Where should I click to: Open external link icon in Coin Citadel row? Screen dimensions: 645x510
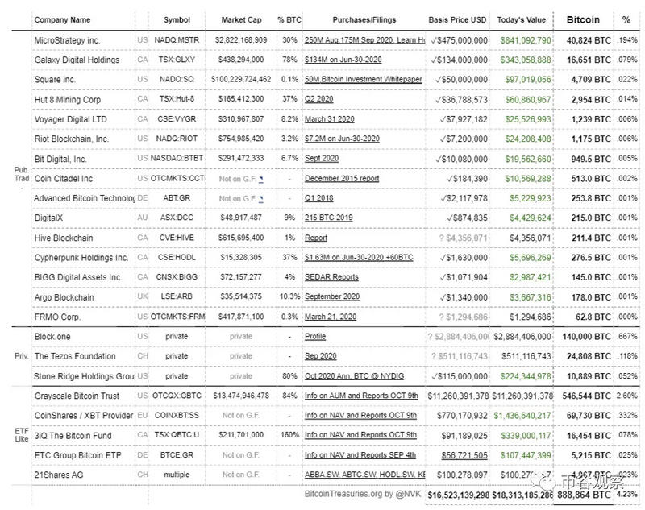261,178
